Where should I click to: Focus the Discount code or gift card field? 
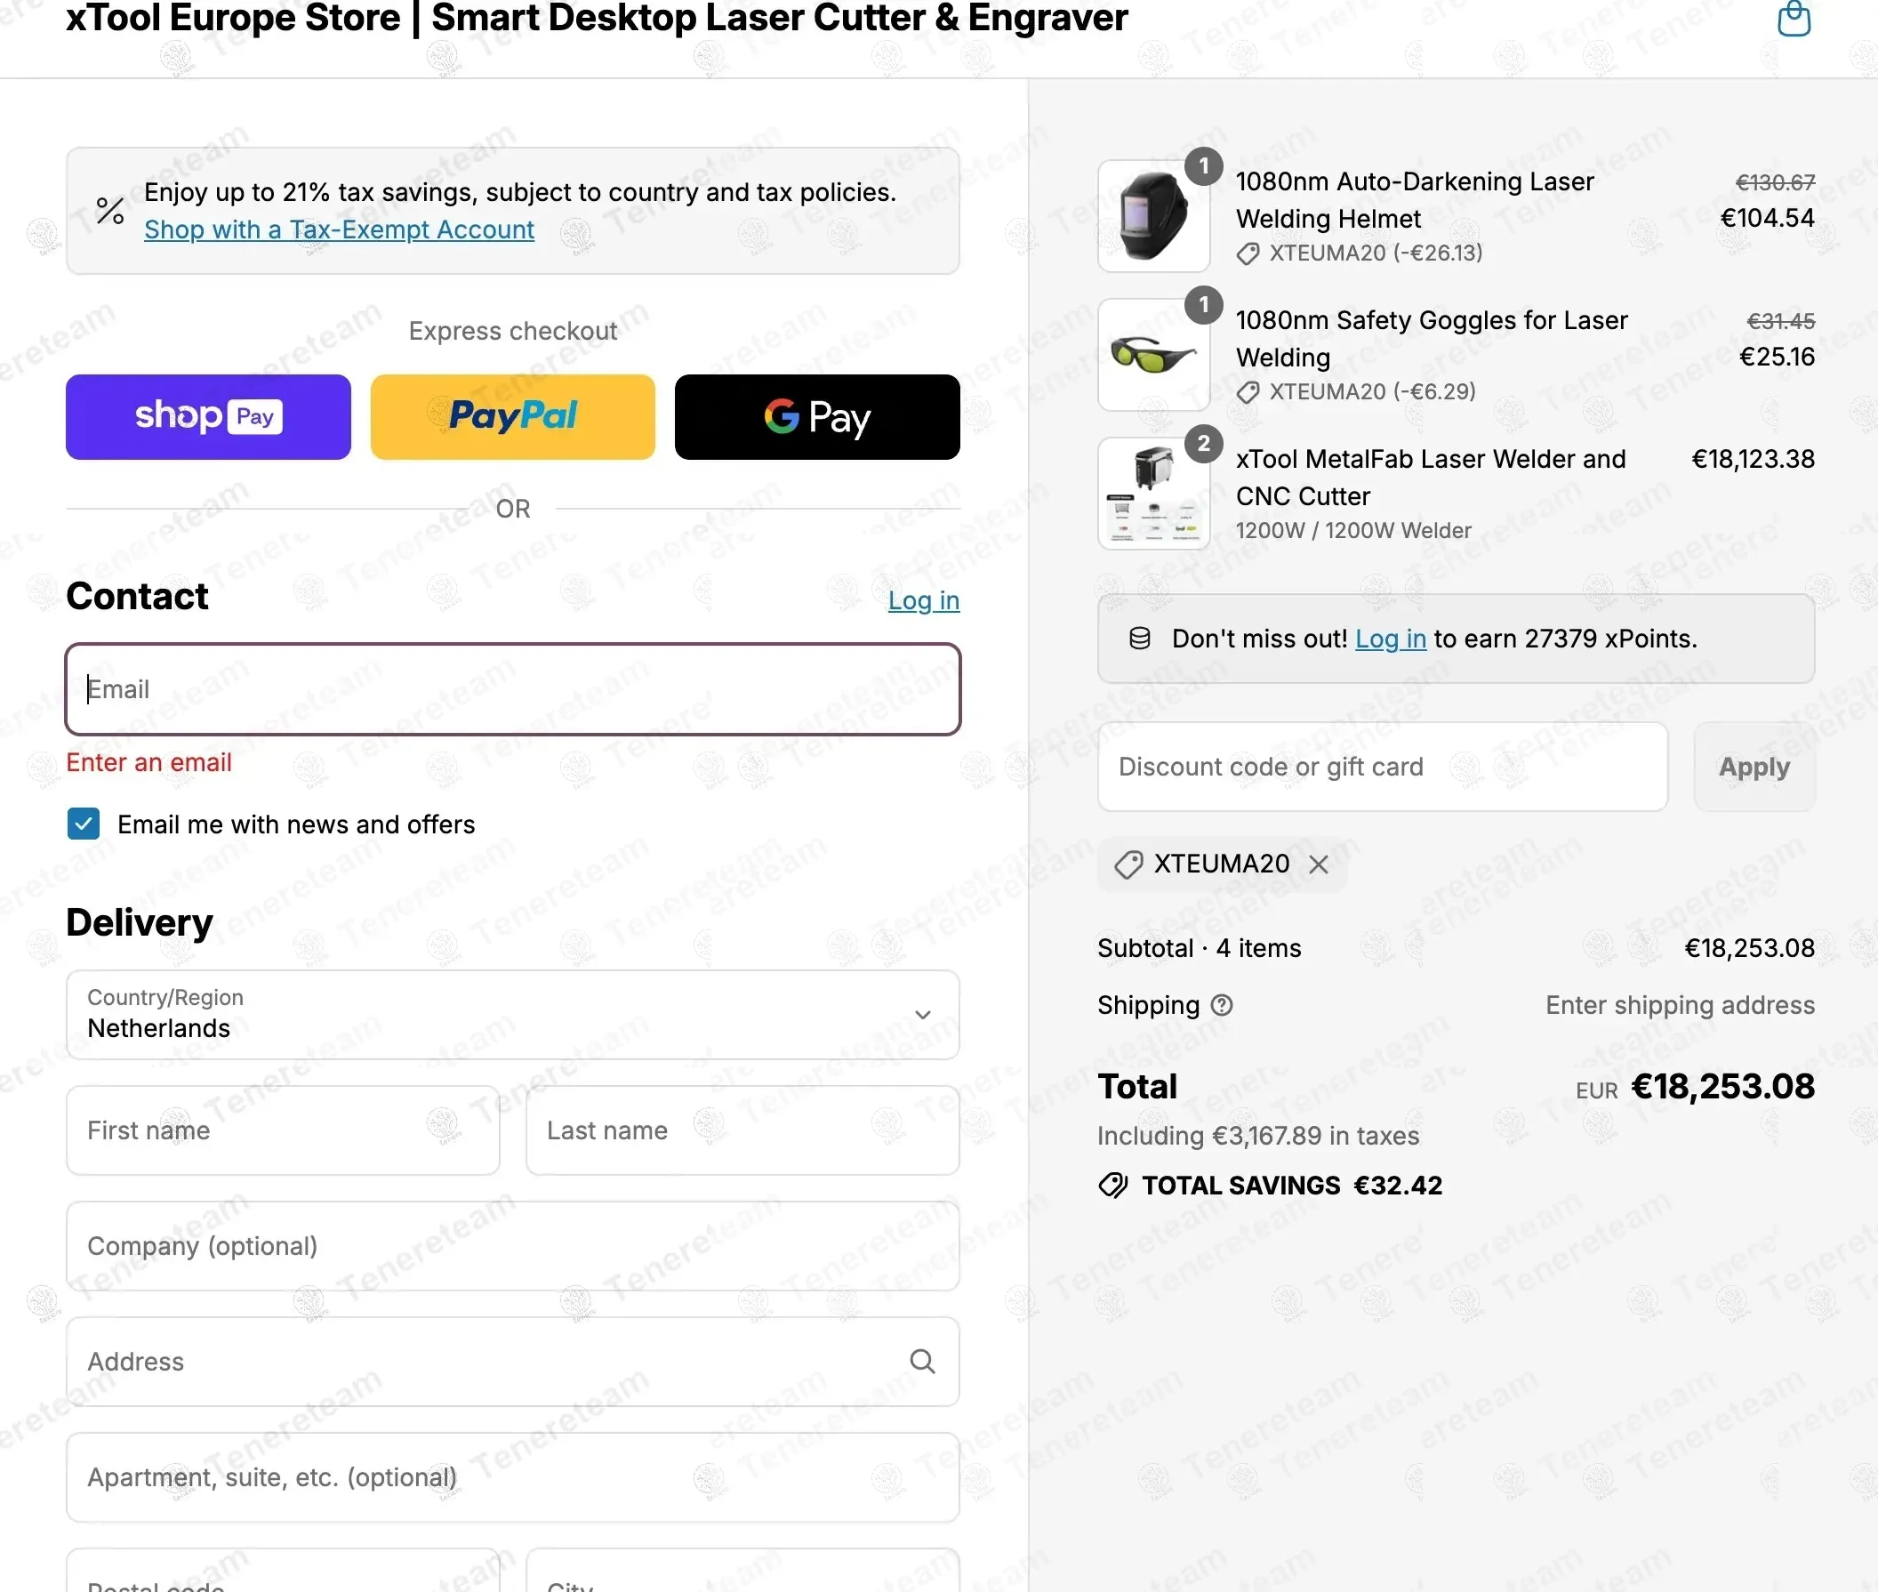tap(1382, 768)
